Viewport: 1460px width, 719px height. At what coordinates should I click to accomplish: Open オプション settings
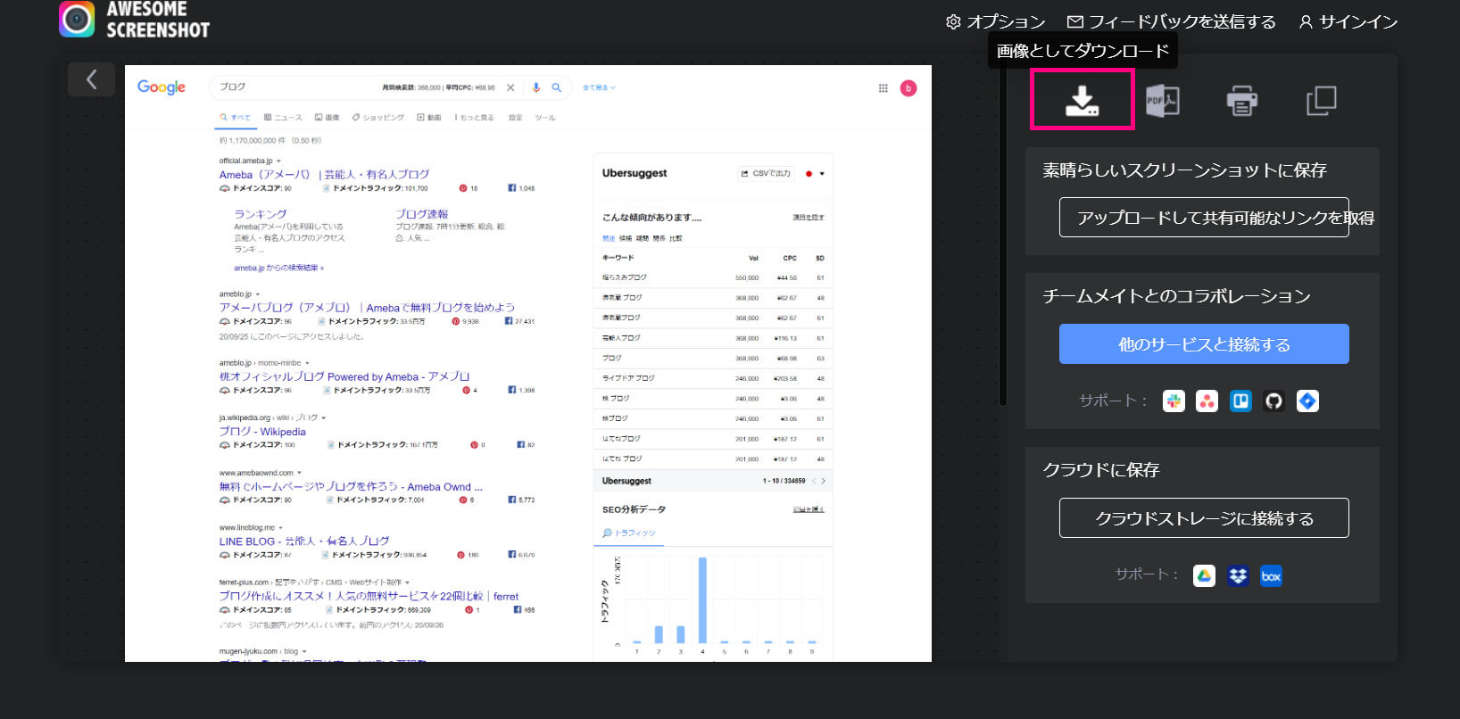point(995,21)
